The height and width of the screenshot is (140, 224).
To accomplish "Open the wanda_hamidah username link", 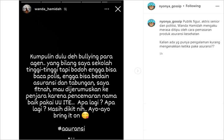I will click(48, 9).
